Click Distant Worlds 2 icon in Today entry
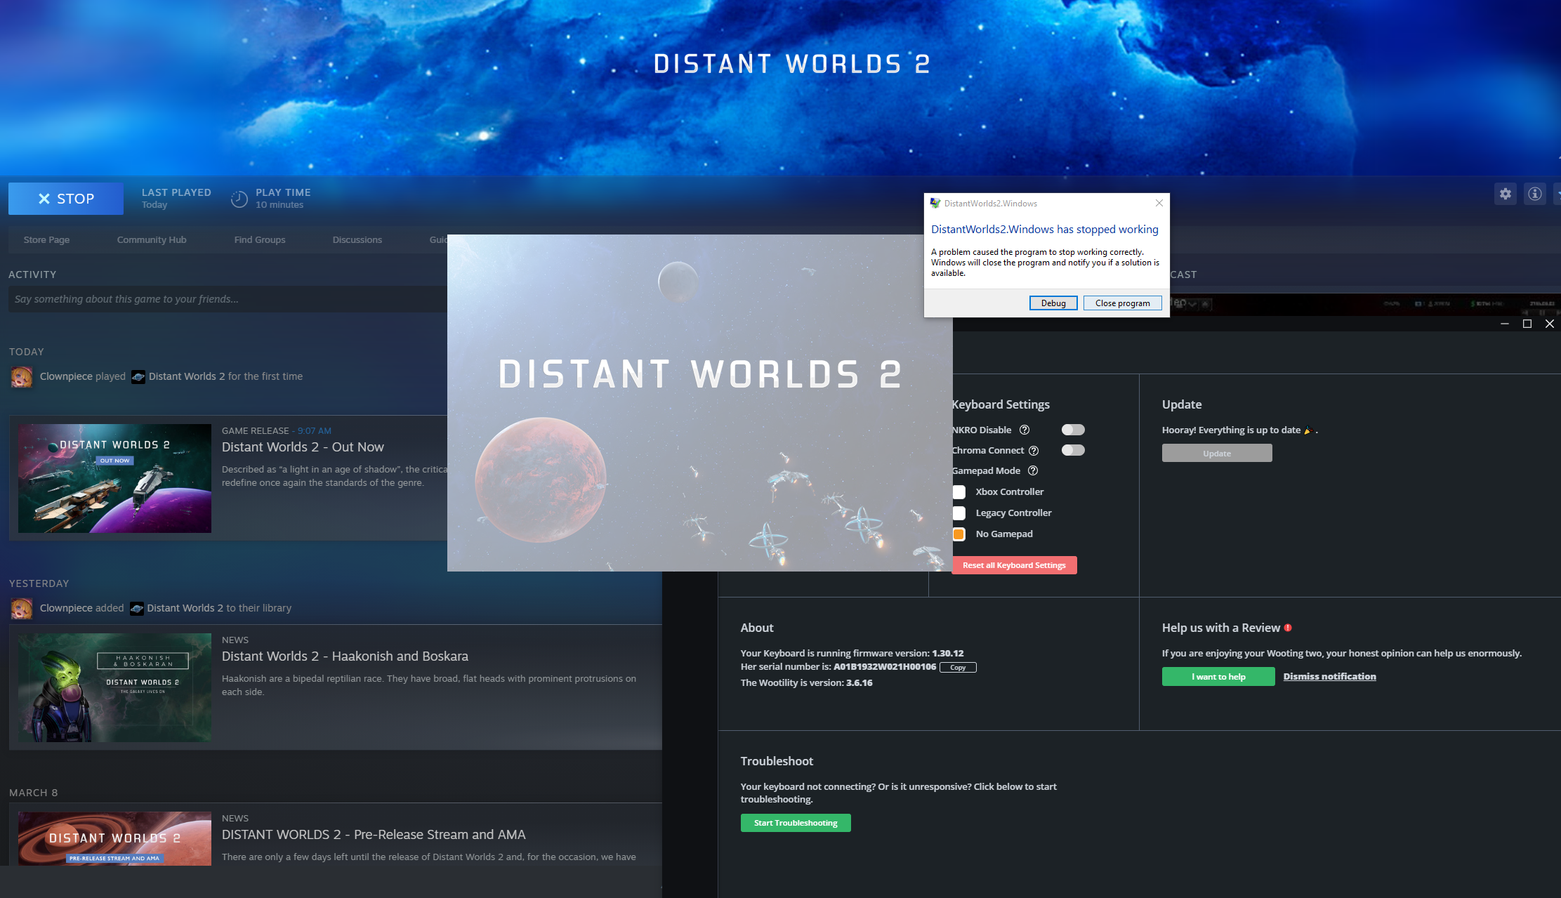The height and width of the screenshot is (898, 1561). pos(138,377)
